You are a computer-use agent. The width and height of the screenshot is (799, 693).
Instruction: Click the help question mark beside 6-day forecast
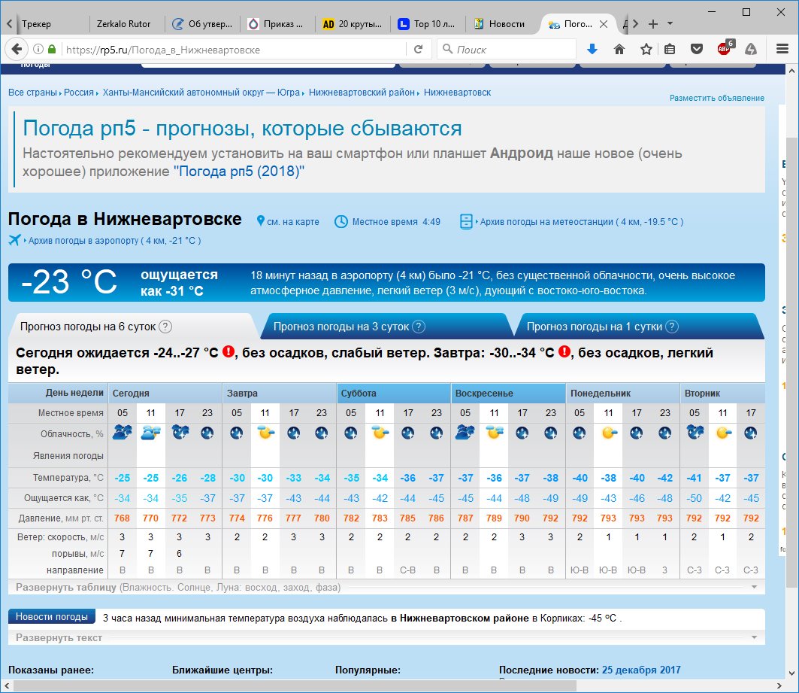coord(166,327)
